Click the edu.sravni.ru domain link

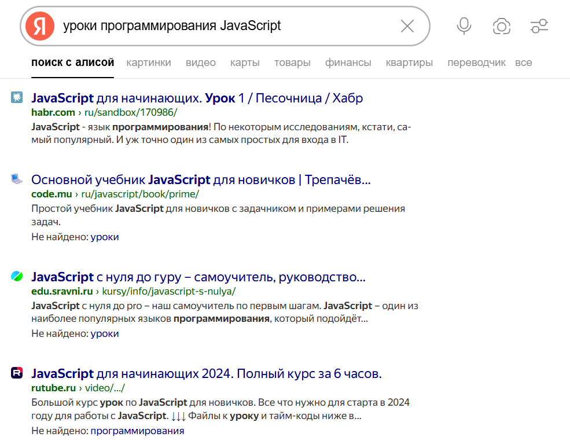pos(62,291)
